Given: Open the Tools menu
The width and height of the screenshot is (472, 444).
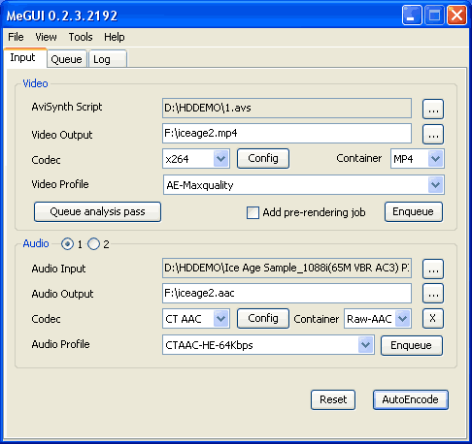Looking at the screenshot, I should (81, 37).
